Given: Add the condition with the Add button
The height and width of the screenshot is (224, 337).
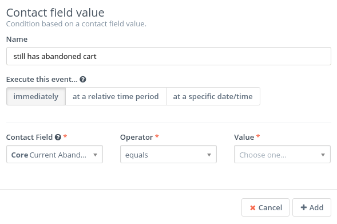Looking at the screenshot, I should pyautogui.click(x=312, y=207).
